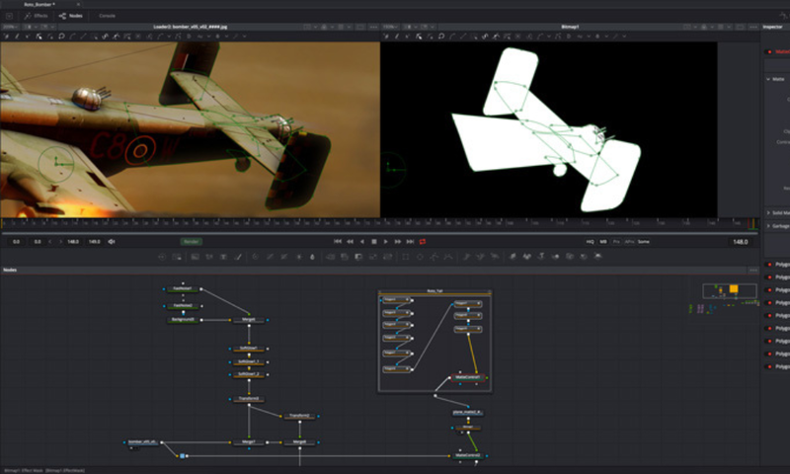Add a Text+ tool from the toolbar
The width and height of the screenshot is (790, 474).
[x=223, y=257]
